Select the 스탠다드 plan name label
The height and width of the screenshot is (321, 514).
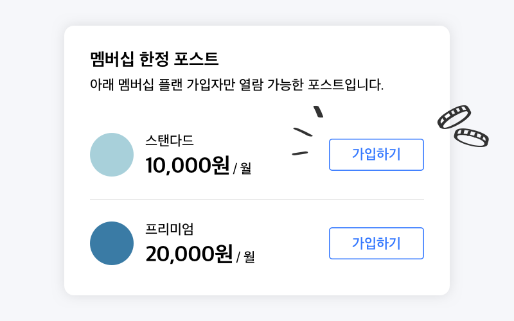point(170,140)
